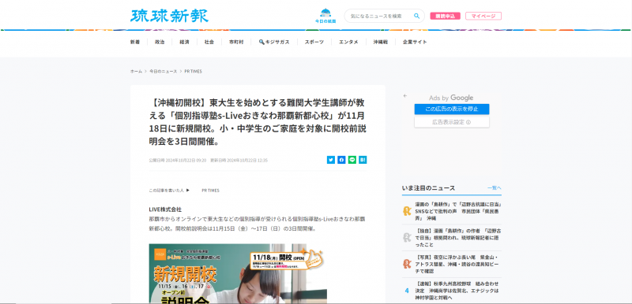Follow 今日のニュース breadcrumb link
This screenshot has height=304, width=632.
click(x=164, y=71)
